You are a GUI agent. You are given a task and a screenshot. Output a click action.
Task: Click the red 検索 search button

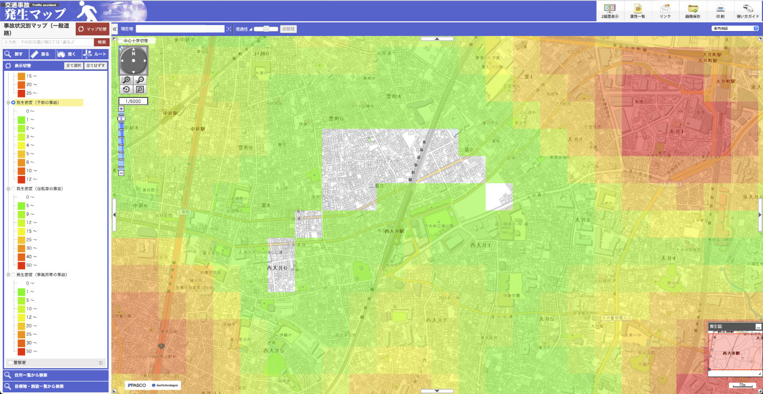tap(101, 42)
